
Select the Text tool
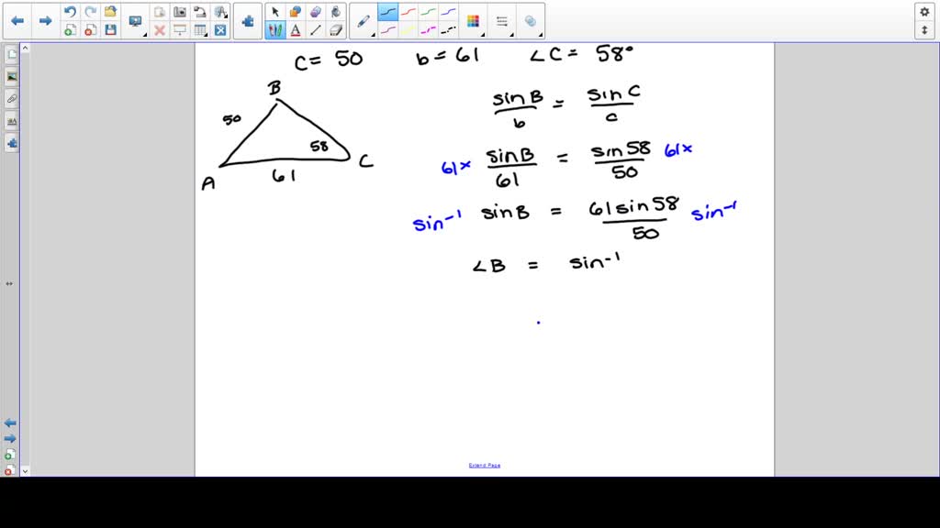click(x=297, y=28)
